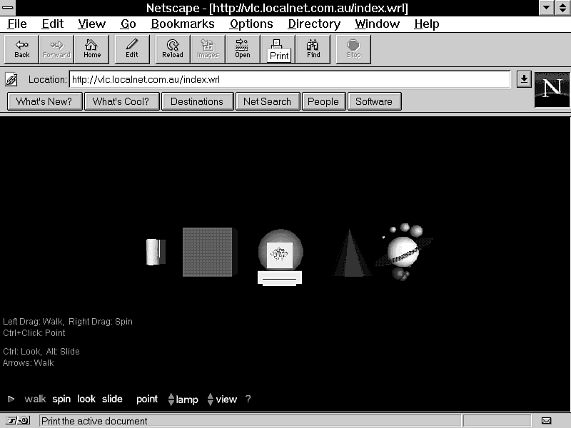Expand the Location history dropdown arrow
571x428 pixels.
point(524,79)
